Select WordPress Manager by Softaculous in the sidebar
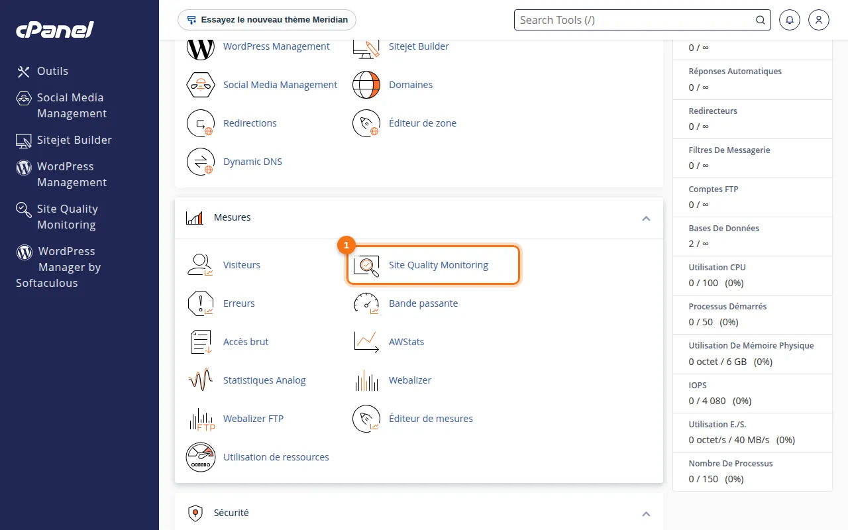848x530 pixels. (58, 267)
